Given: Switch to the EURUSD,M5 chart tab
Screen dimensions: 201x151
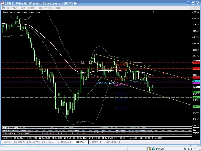Looking at the screenshot, I should 66,142.
